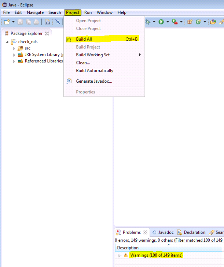Sort by the Description column header

(x=169, y=248)
